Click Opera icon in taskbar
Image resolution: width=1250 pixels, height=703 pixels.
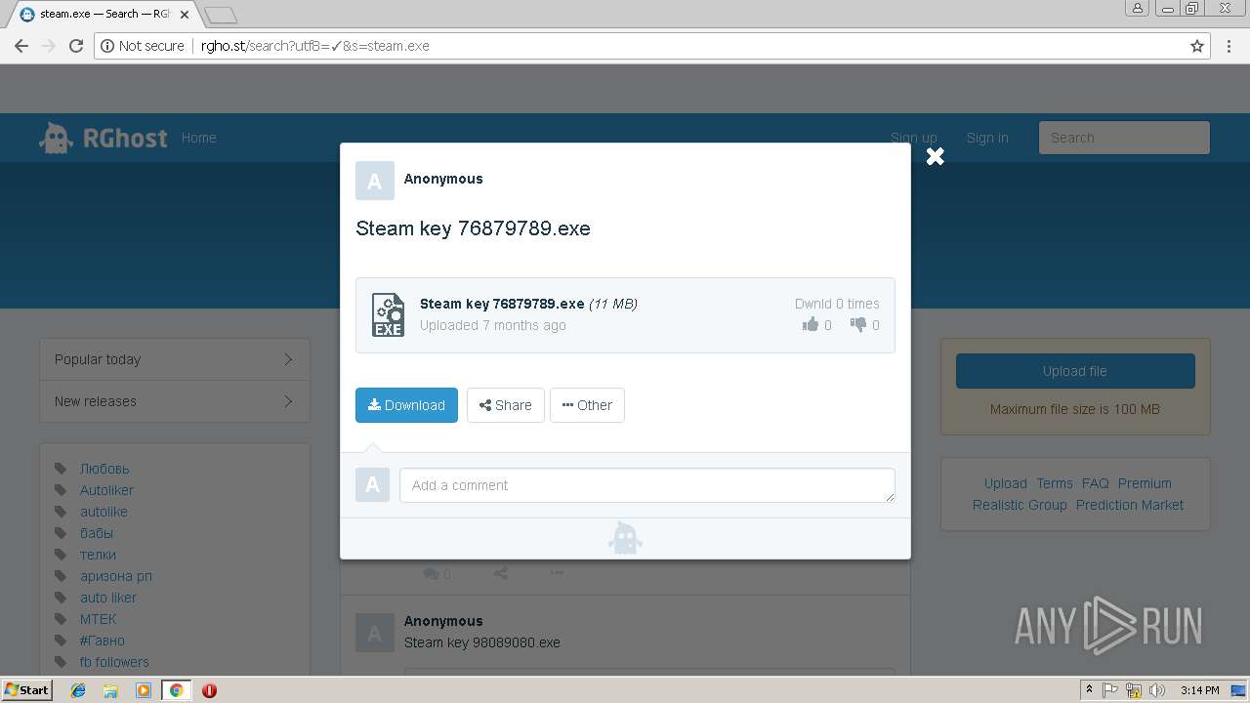coord(209,690)
